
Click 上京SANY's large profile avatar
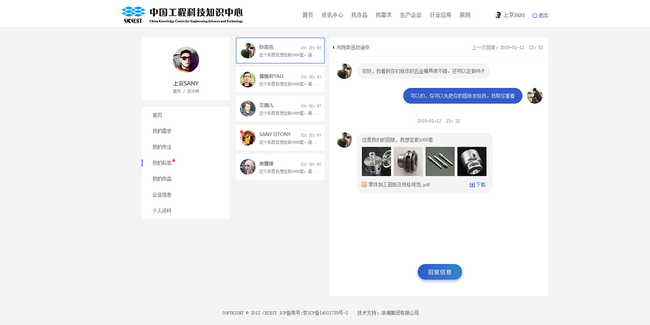(185, 59)
